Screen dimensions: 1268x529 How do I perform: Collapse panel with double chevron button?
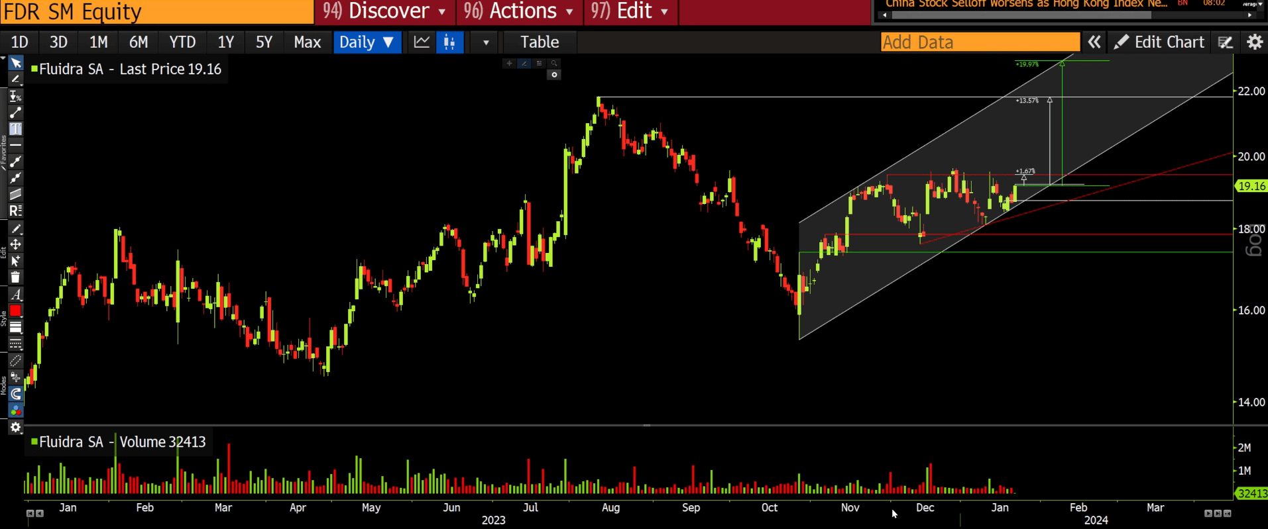[x=1094, y=42]
